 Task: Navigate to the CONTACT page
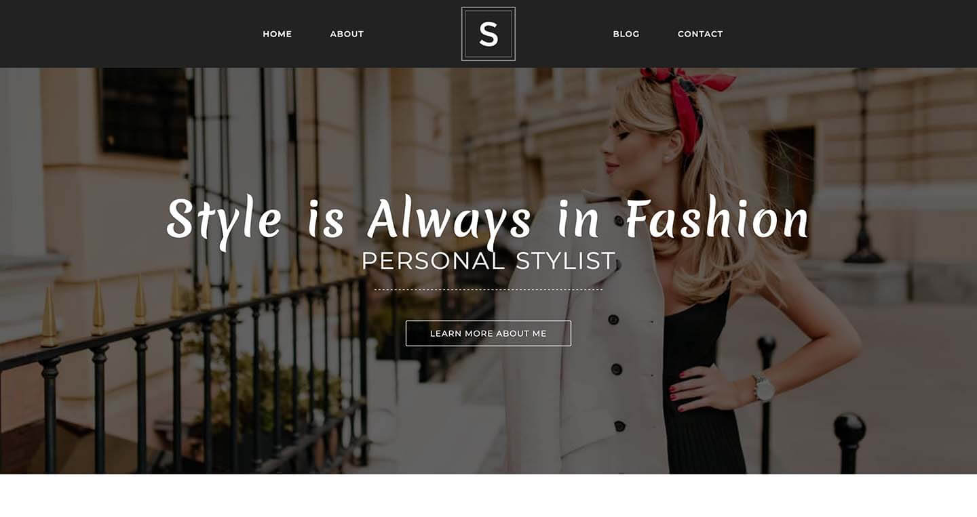pos(700,34)
